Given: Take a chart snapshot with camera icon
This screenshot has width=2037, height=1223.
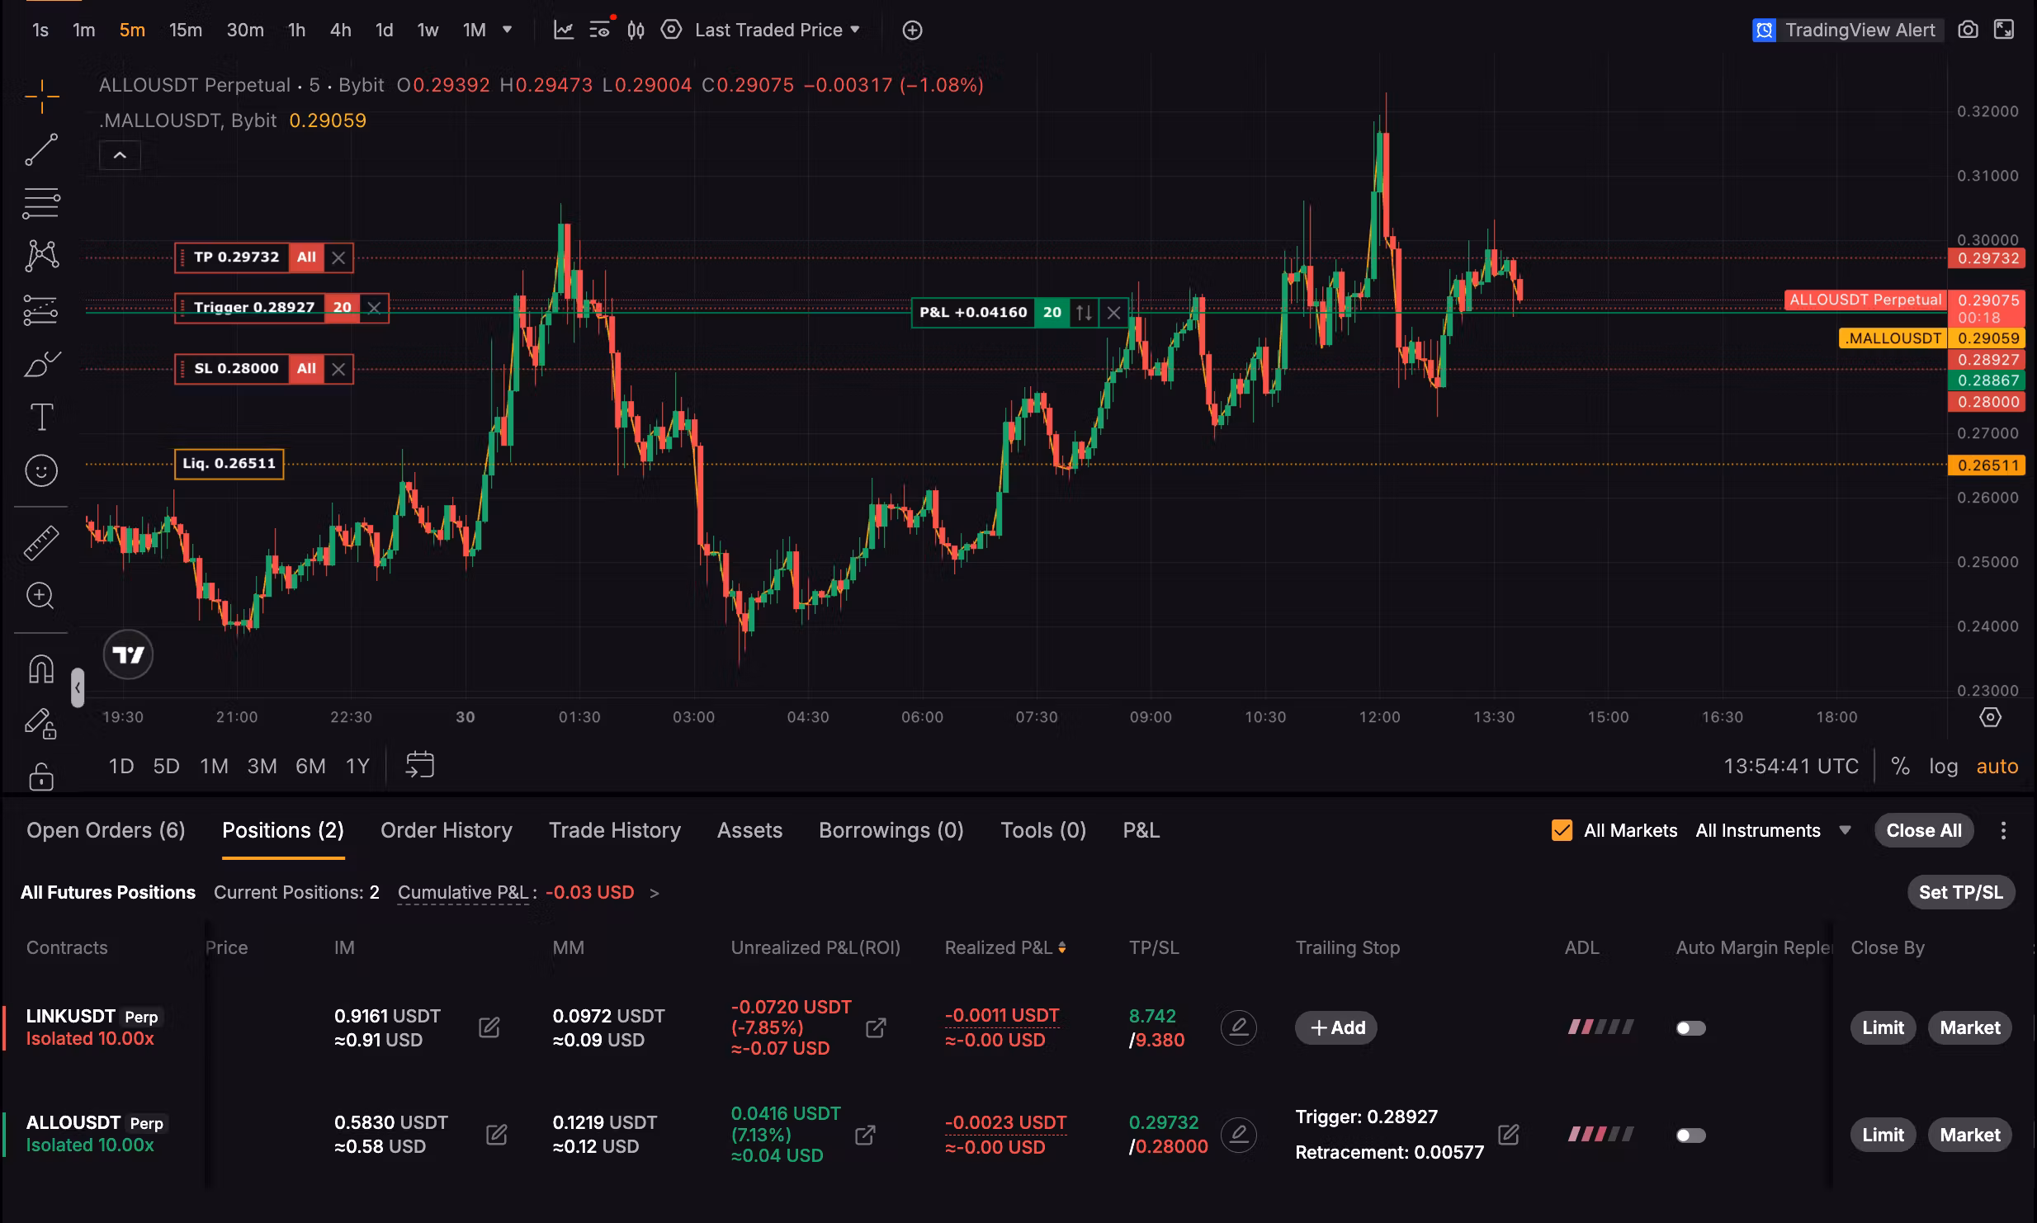Looking at the screenshot, I should 1968,31.
